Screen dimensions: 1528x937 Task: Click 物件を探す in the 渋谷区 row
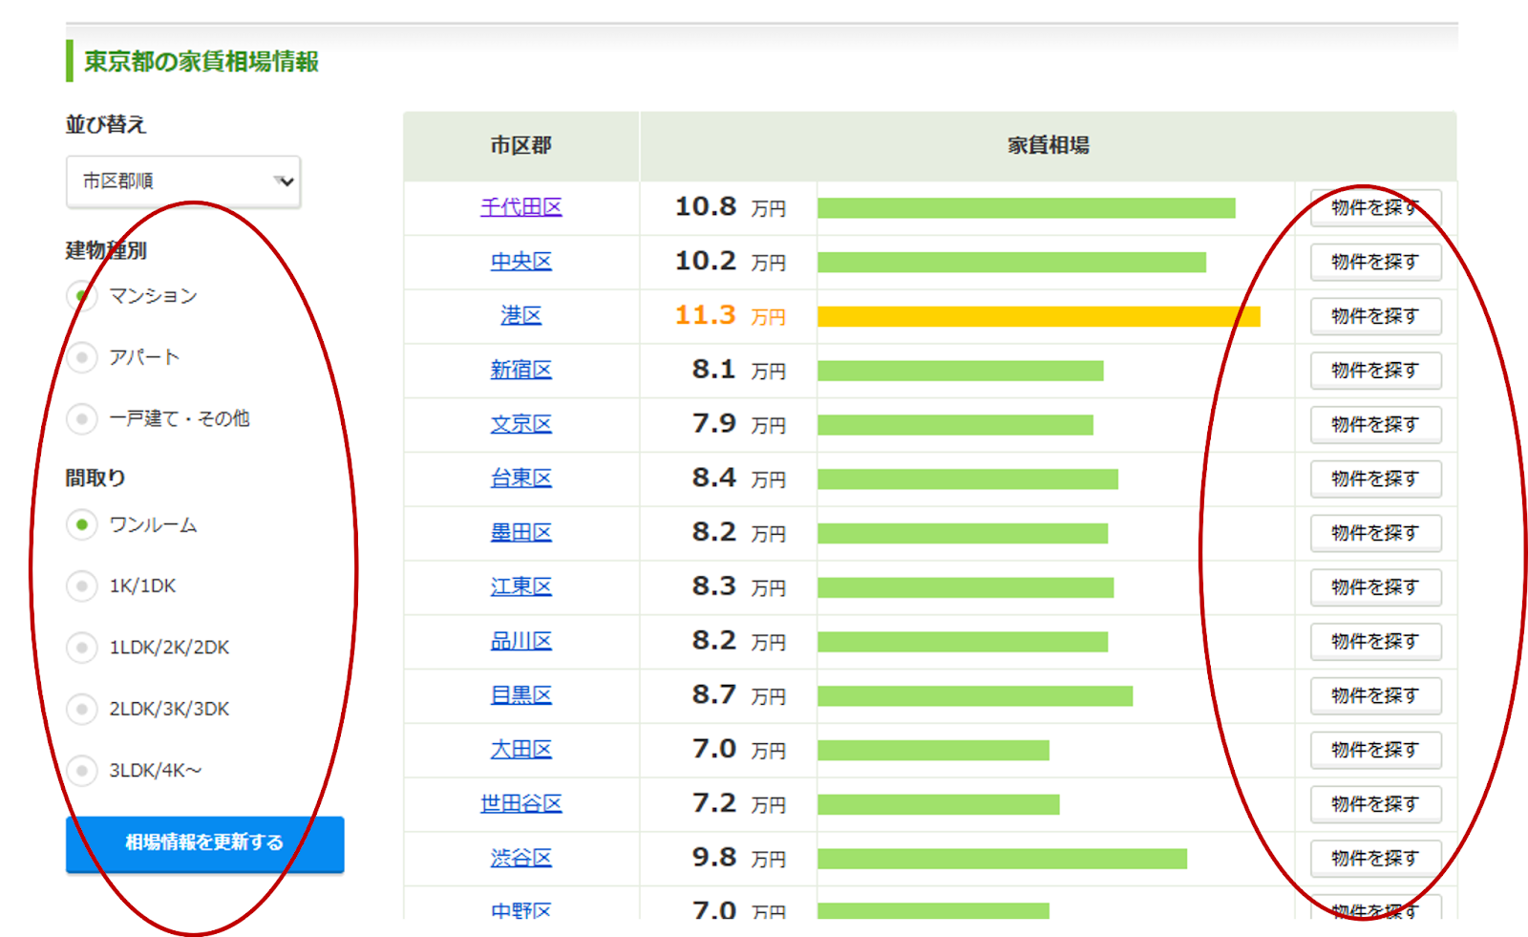[1374, 859]
